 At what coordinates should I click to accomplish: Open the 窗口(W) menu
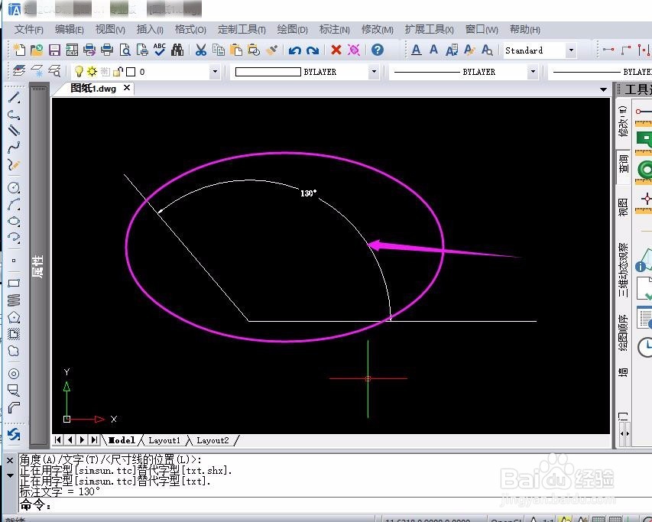coord(482,30)
